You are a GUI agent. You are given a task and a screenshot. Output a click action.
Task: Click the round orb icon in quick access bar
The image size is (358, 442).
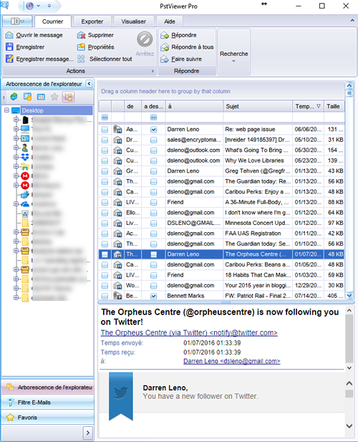[x=30, y=5]
